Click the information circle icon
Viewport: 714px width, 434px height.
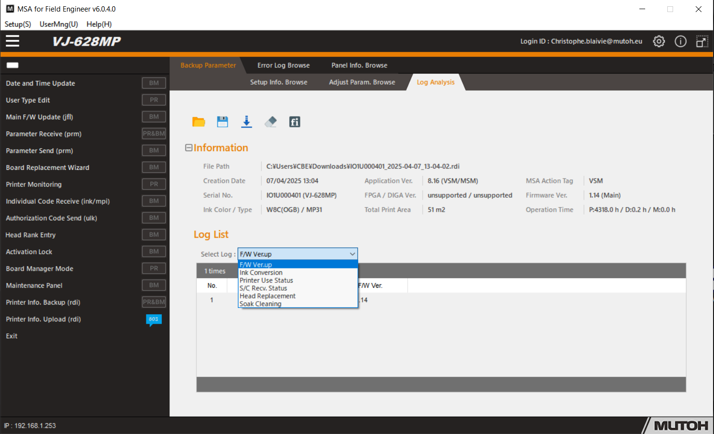680,41
